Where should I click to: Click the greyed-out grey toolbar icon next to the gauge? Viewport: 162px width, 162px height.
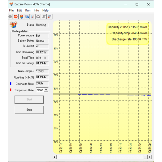tap(44, 16)
